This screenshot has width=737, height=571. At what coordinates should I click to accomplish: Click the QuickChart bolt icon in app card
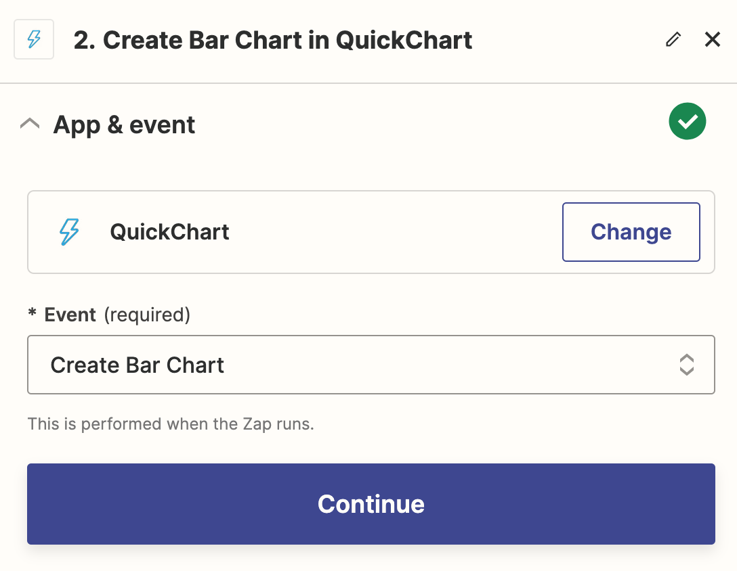[69, 232]
